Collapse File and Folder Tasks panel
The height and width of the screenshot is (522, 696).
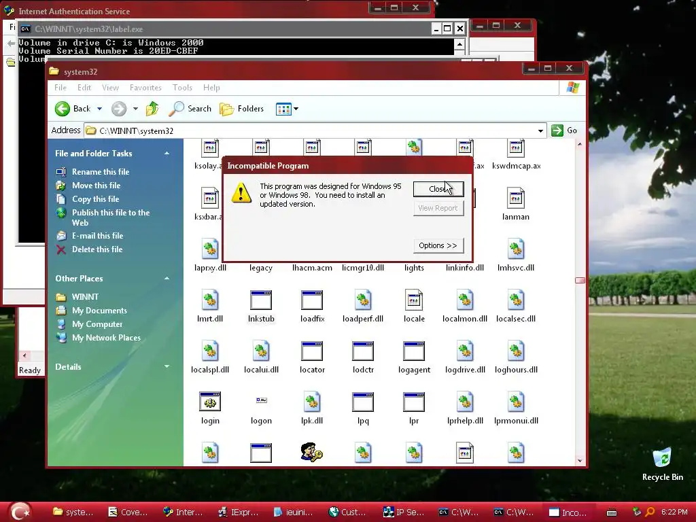167,153
